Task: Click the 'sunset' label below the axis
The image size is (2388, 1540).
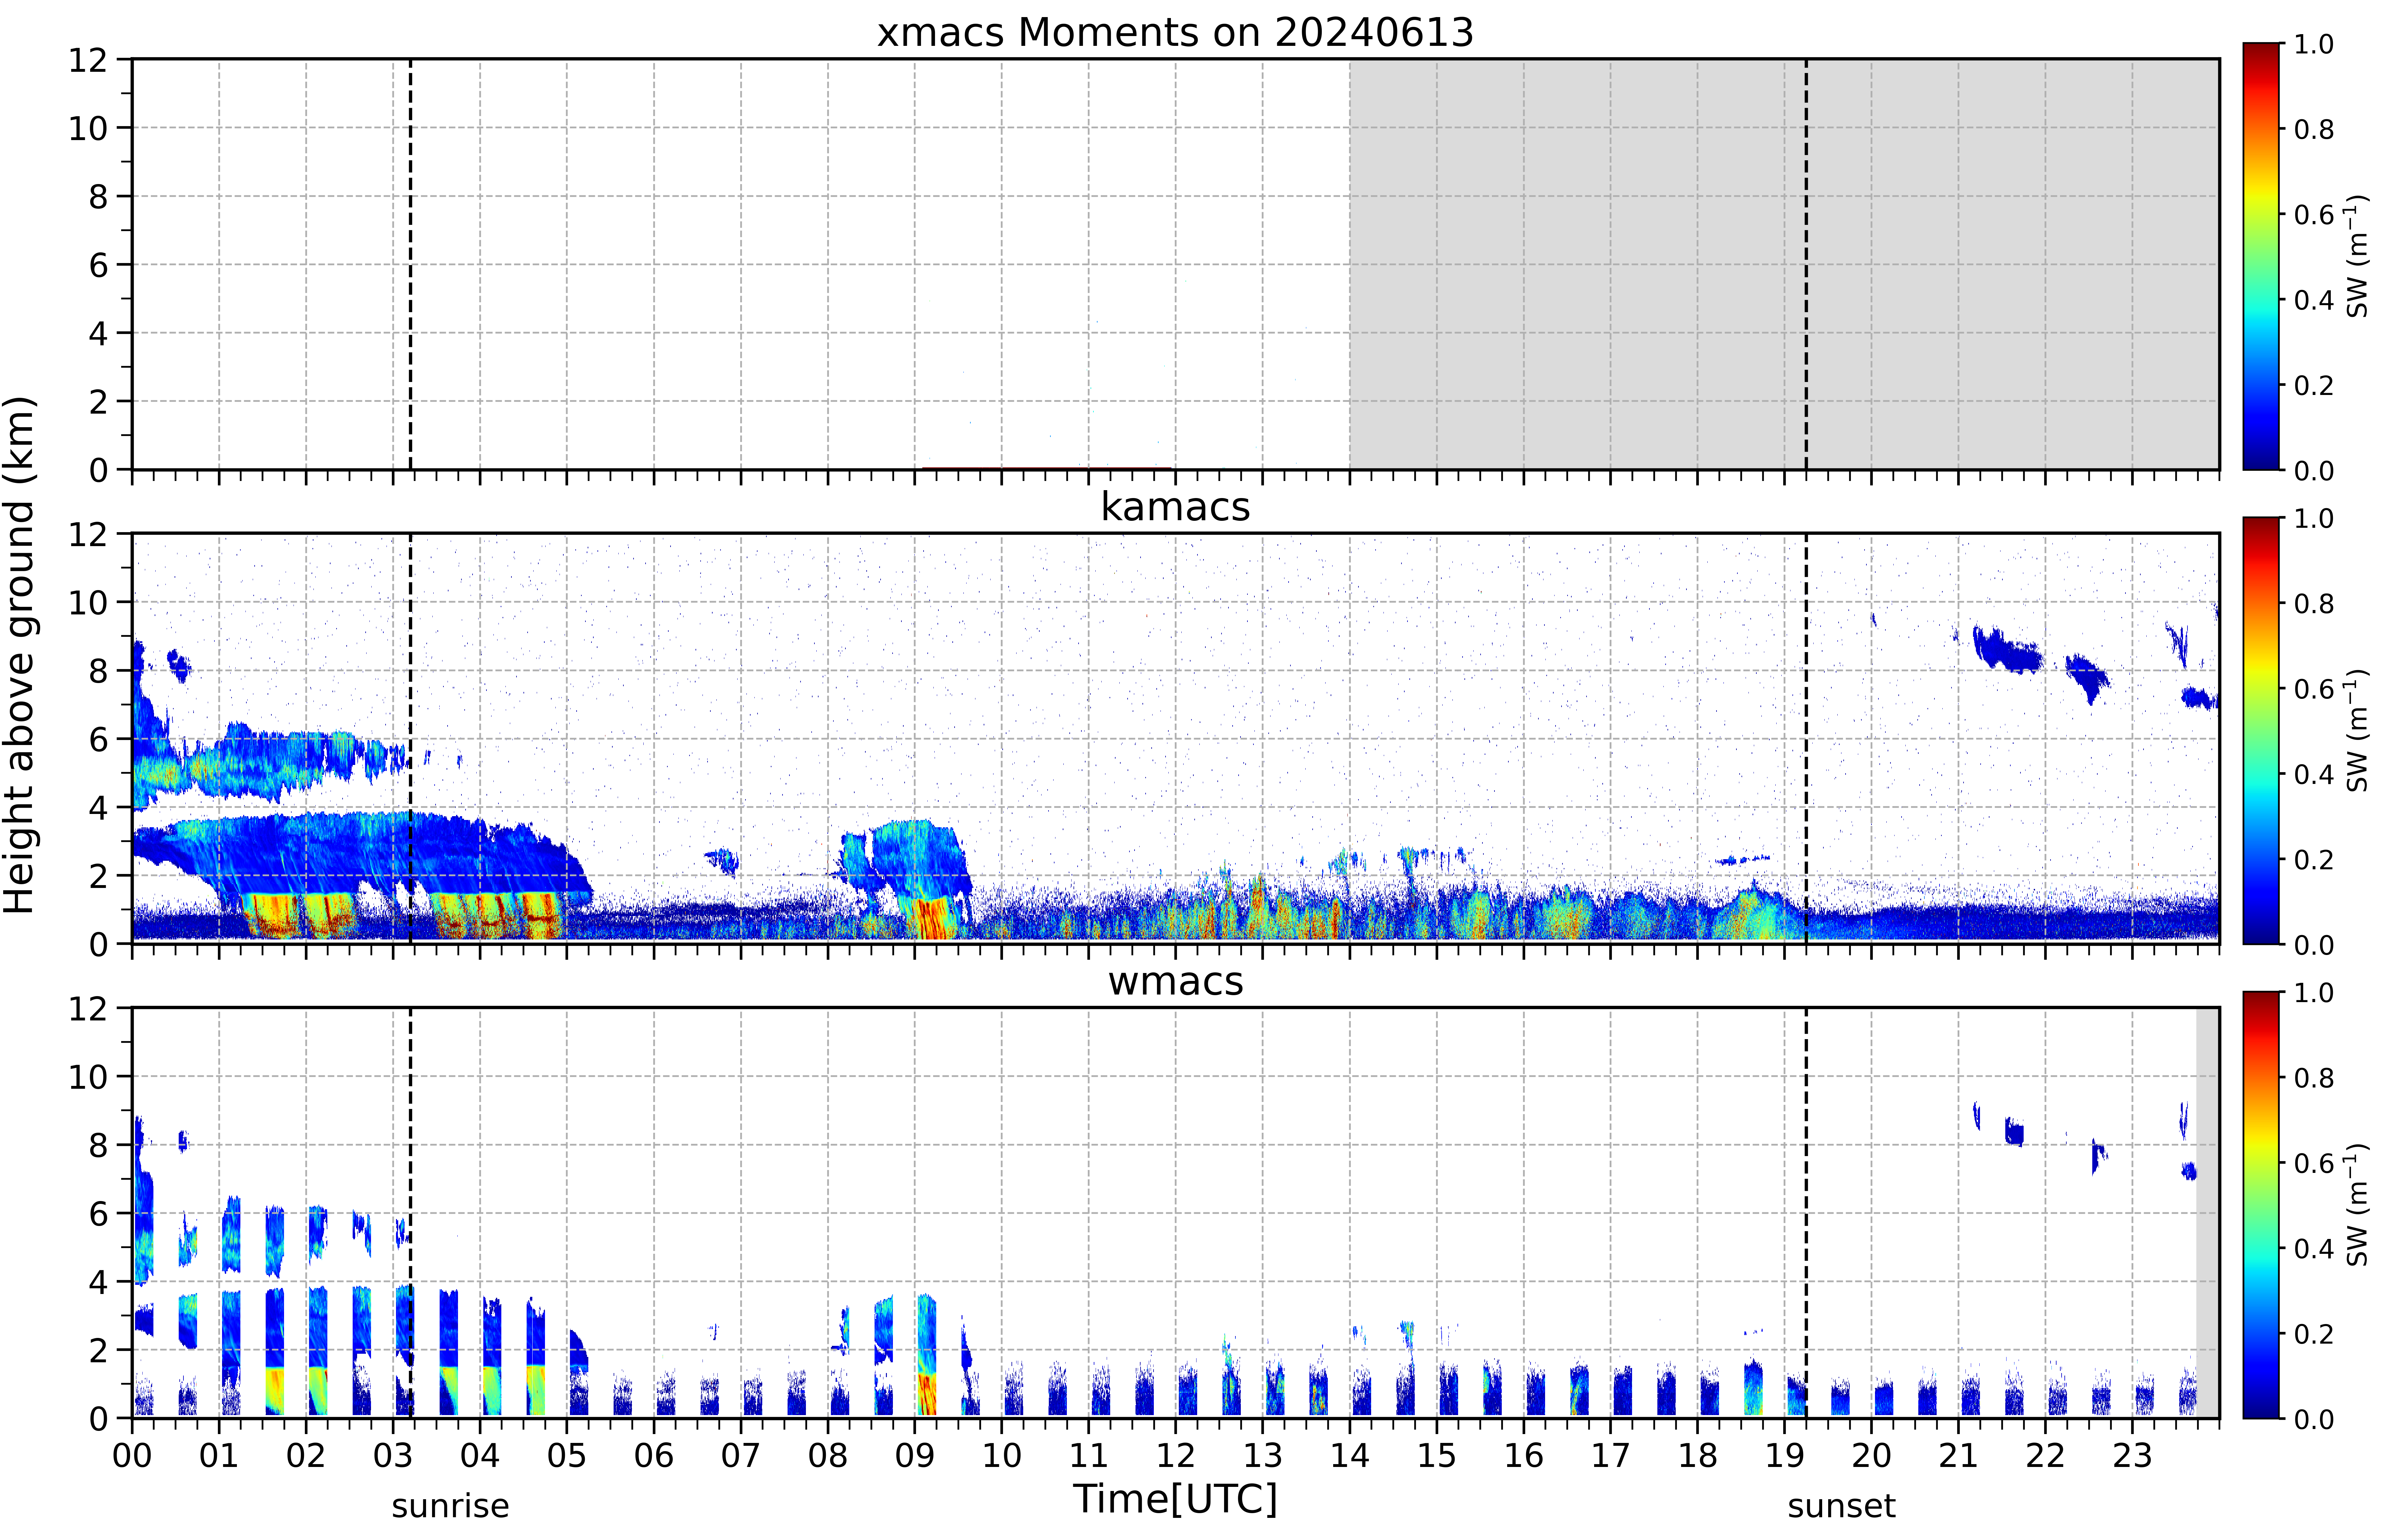Action: [1841, 1506]
